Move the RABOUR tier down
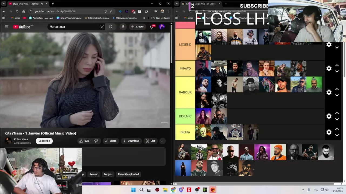 [337, 95]
